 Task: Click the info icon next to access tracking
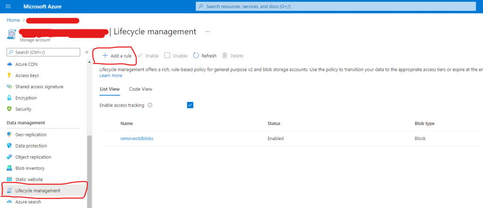tap(150, 105)
